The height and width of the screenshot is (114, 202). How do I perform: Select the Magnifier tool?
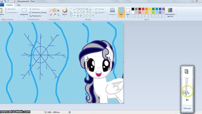point(58,15)
